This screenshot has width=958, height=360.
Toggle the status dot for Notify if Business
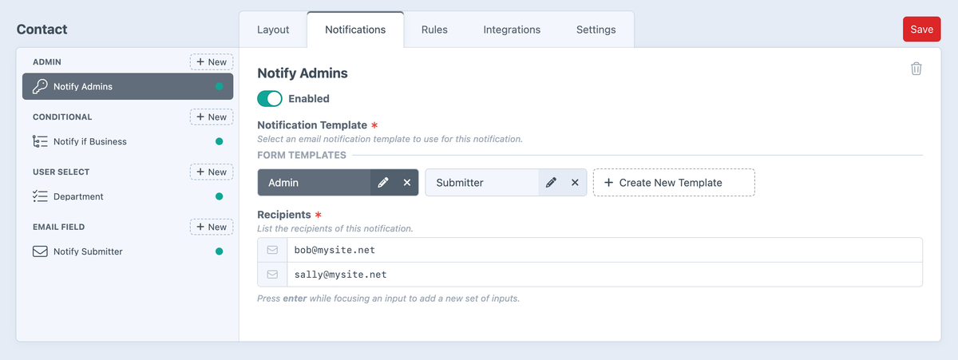point(219,141)
